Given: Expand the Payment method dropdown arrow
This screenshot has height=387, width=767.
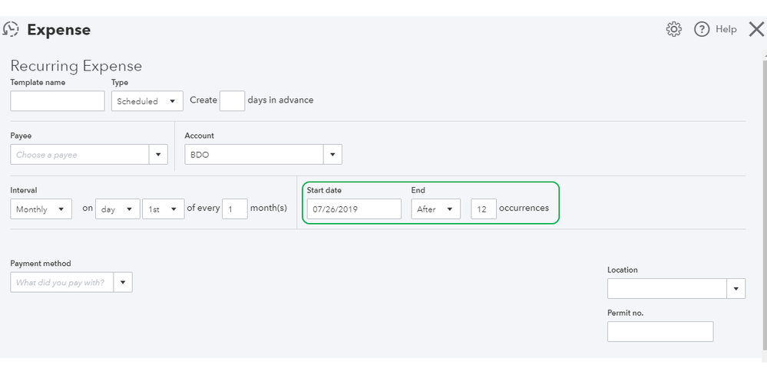Looking at the screenshot, I should pos(123,283).
